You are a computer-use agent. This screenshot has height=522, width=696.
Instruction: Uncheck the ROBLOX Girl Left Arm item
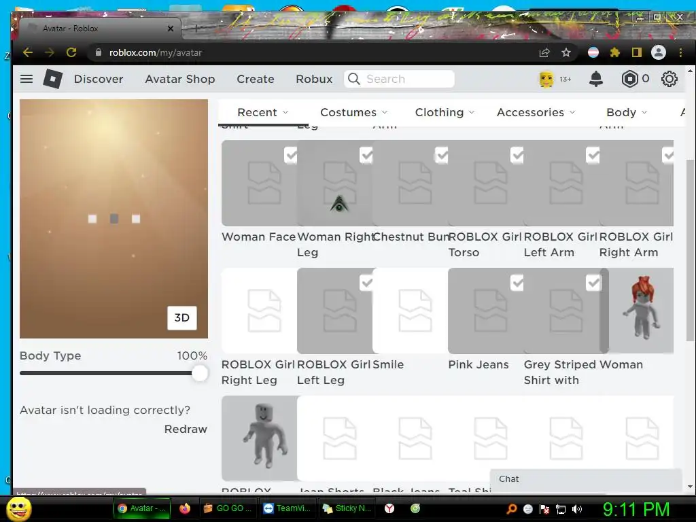[x=593, y=156]
